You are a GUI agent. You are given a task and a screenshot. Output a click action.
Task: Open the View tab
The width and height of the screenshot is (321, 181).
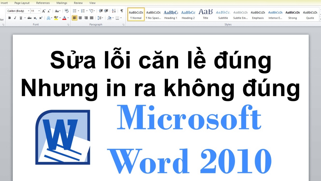[x=93, y=3]
